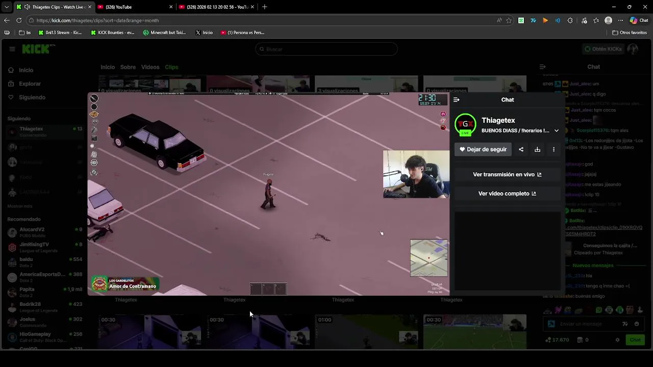Go to Kick home logo
The width and height of the screenshot is (653, 367).
coord(37,49)
